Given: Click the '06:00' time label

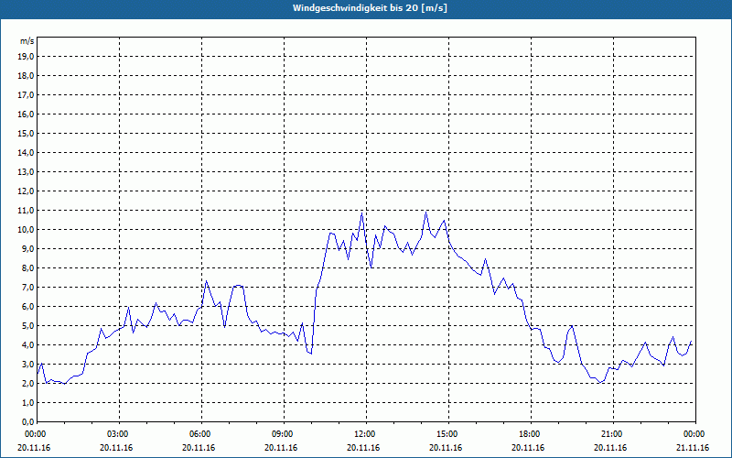Looking at the screenshot, I should click(x=201, y=434).
